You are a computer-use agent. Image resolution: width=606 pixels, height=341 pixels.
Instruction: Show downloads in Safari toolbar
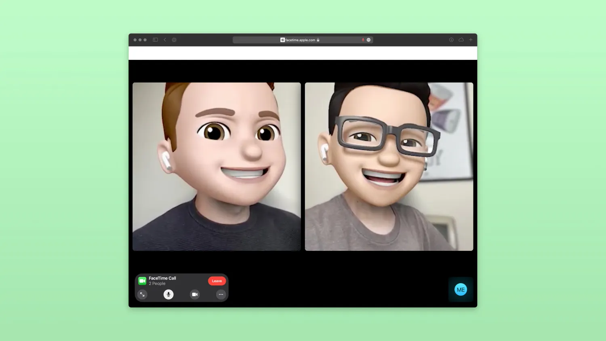coord(451,40)
